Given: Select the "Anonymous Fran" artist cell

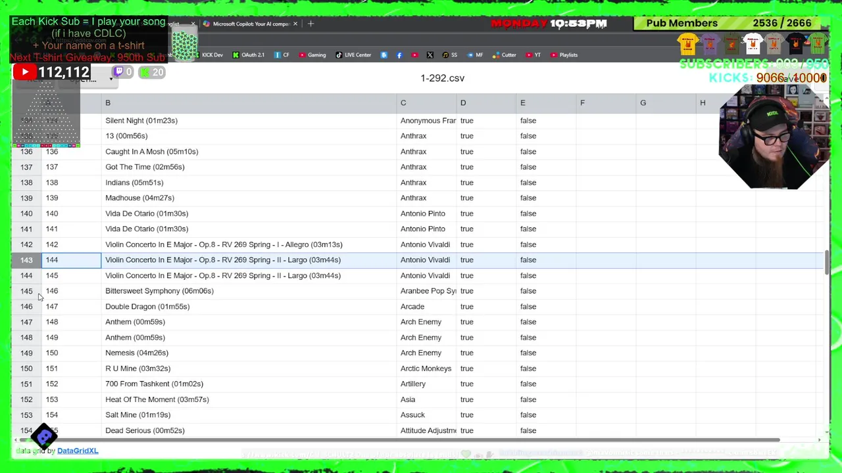Looking at the screenshot, I should click(x=426, y=121).
